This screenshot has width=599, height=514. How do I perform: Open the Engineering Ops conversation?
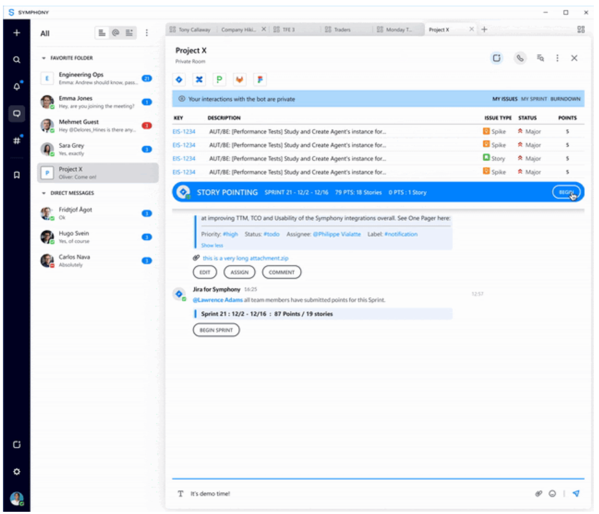[98, 78]
